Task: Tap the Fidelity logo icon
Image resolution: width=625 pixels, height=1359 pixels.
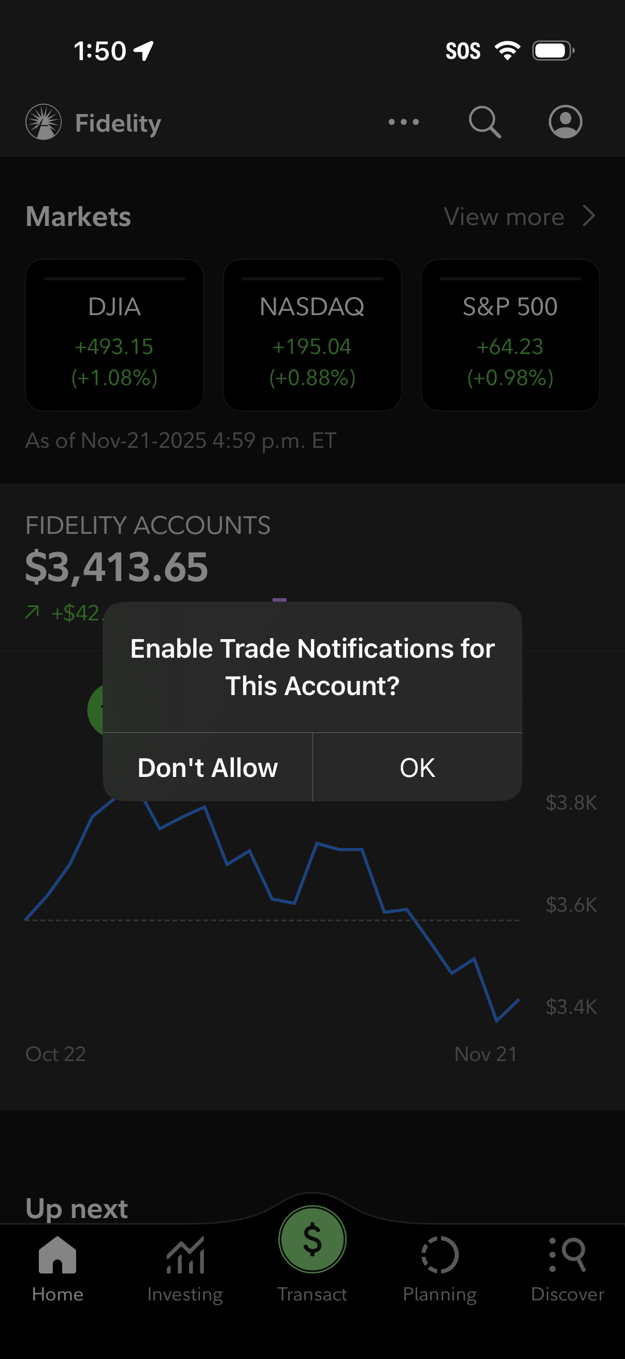Action: pos(44,122)
